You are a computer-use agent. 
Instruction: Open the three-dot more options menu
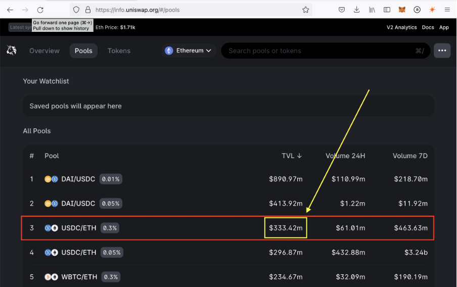442,51
